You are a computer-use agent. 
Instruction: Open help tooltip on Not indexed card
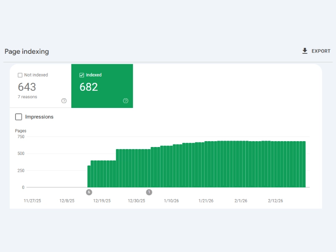click(64, 101)
